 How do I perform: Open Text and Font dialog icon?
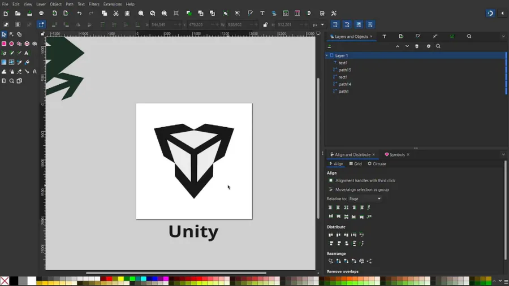pos(262,14)
